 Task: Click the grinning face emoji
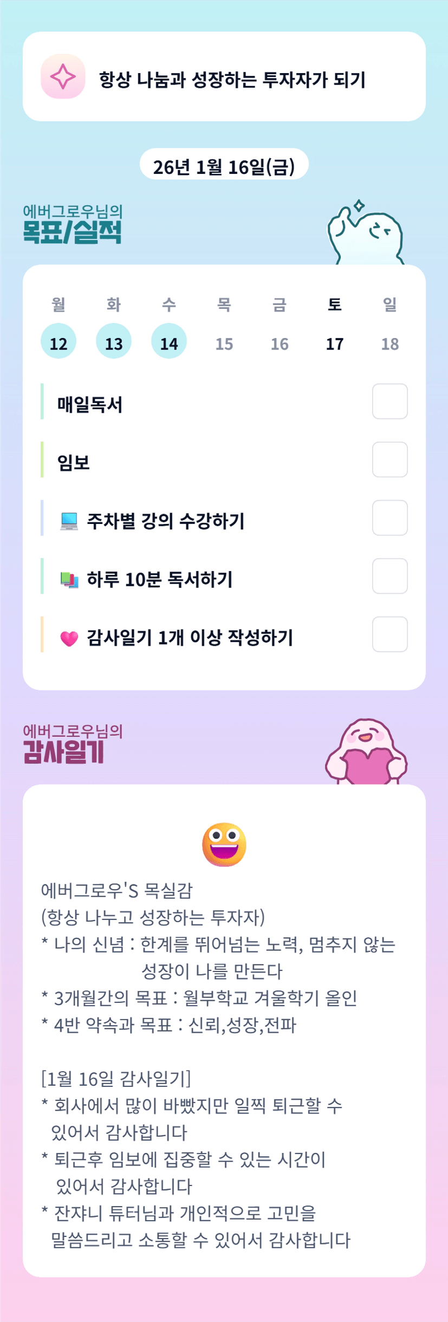pyautogui.click(x=224, y=844)
